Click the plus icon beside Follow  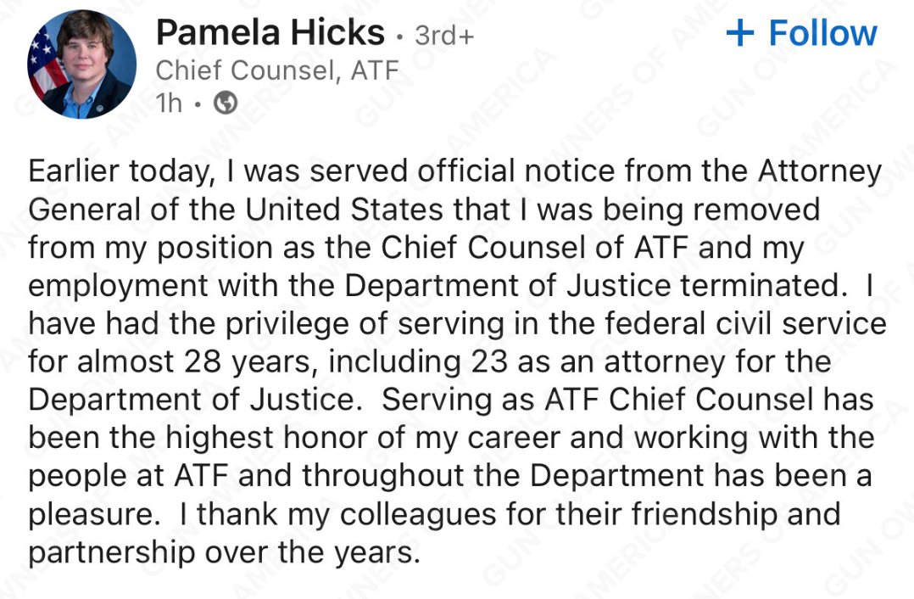pyautogui.click(x=739, y=34)
